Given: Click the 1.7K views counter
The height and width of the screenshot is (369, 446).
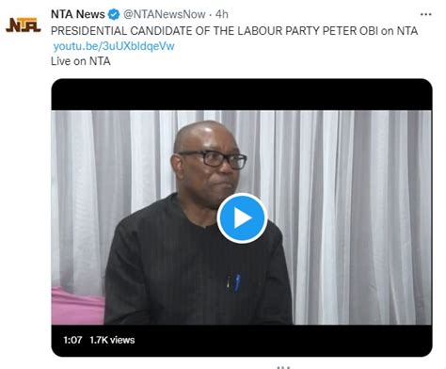Looking at the screenshot, I should 112,340.
